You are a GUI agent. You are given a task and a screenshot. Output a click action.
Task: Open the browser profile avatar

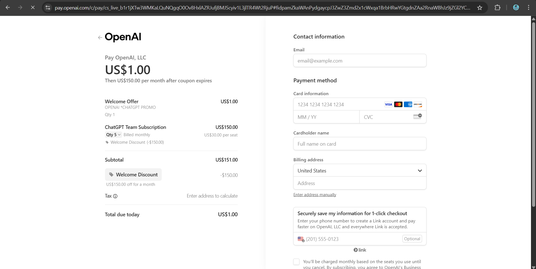[x=516, y=8]
